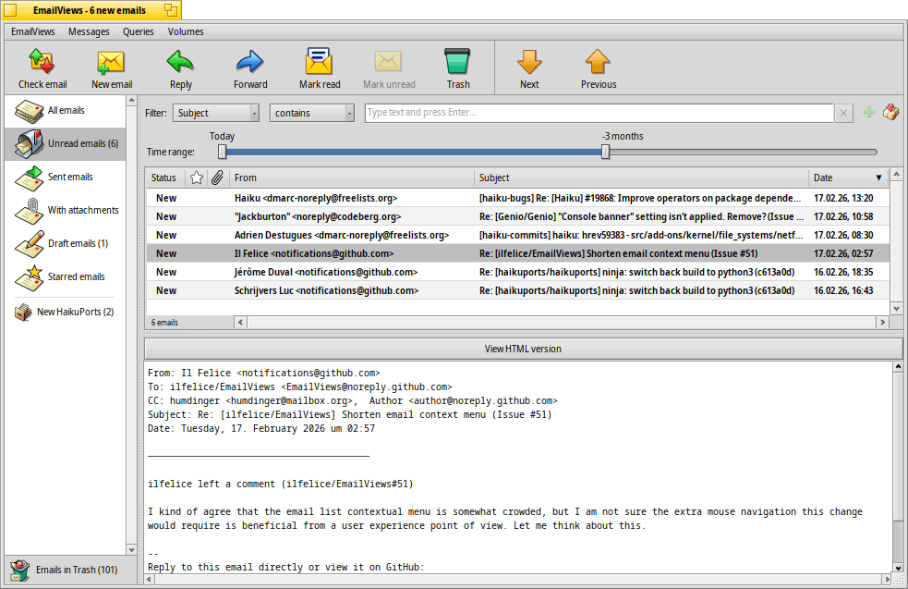This screenshot has width=908, height=589.
Task: Select Unread emails (6) in sidebar
Action: 66,143
